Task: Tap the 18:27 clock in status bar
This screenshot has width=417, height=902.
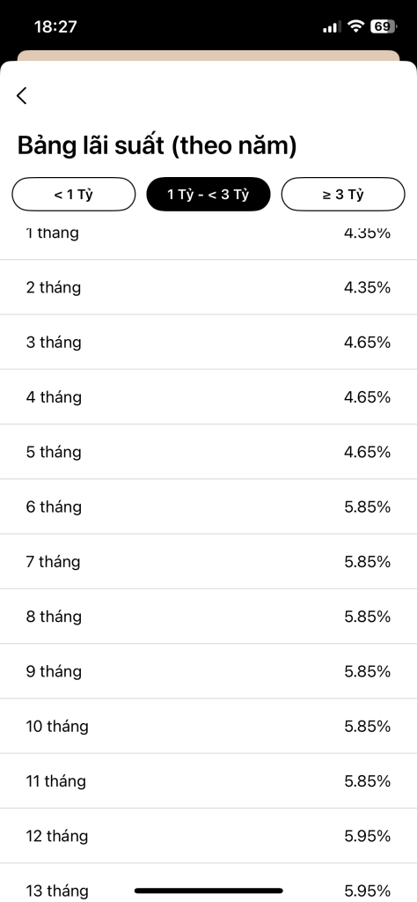Action: tap(55, 26)
